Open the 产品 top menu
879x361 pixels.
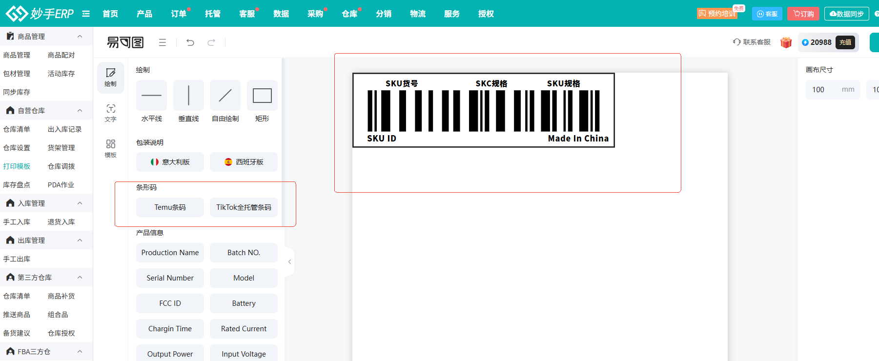tap(144, 14)
